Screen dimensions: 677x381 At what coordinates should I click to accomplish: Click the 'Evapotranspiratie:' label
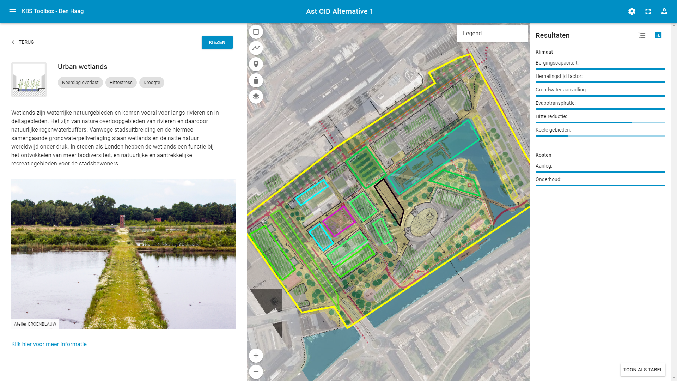coord(555,103)
